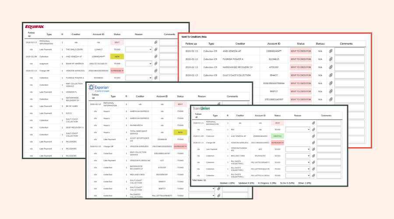Open In Progress status dropdown on Experian VERIZON WIRELESS
Screen dimensions: 394x219
point(180,146)
